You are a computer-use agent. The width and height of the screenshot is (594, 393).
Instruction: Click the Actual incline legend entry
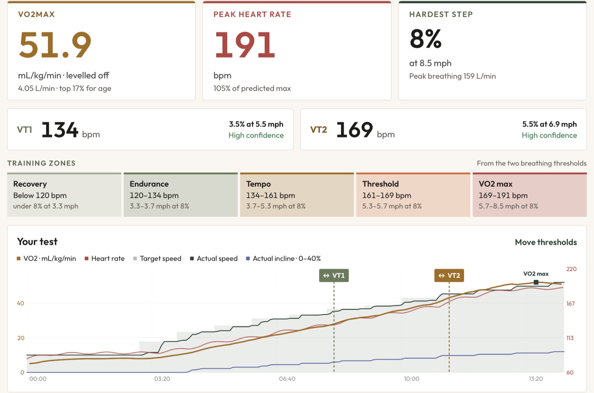pos(283,259)
